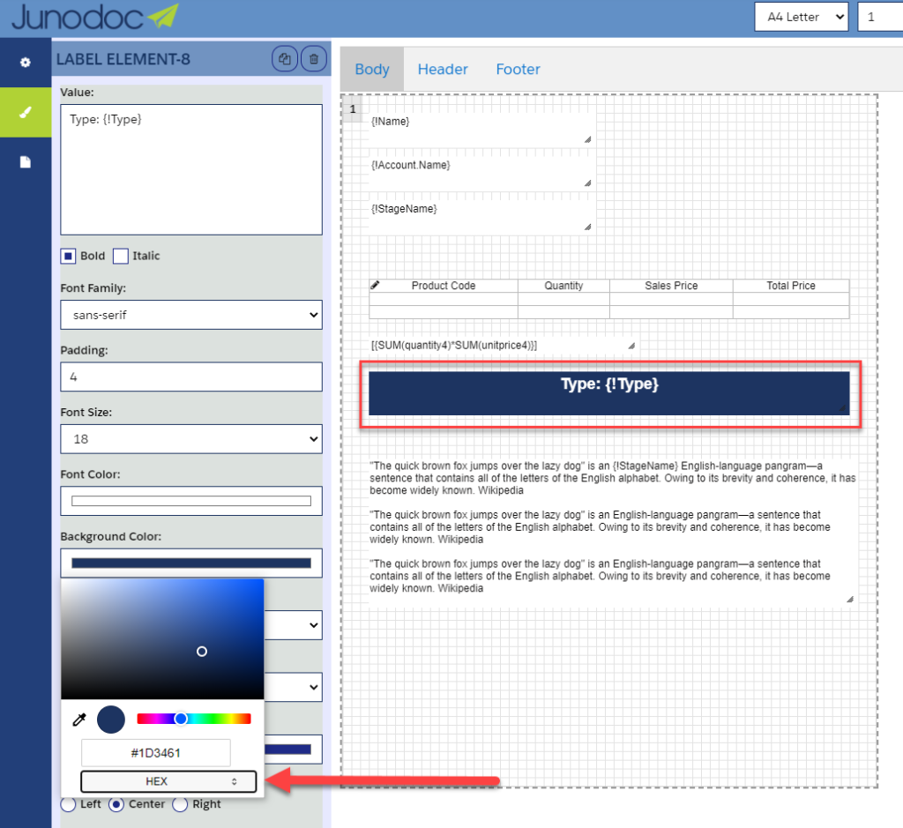Select Center alignment radio button

[x=116, y=804]
